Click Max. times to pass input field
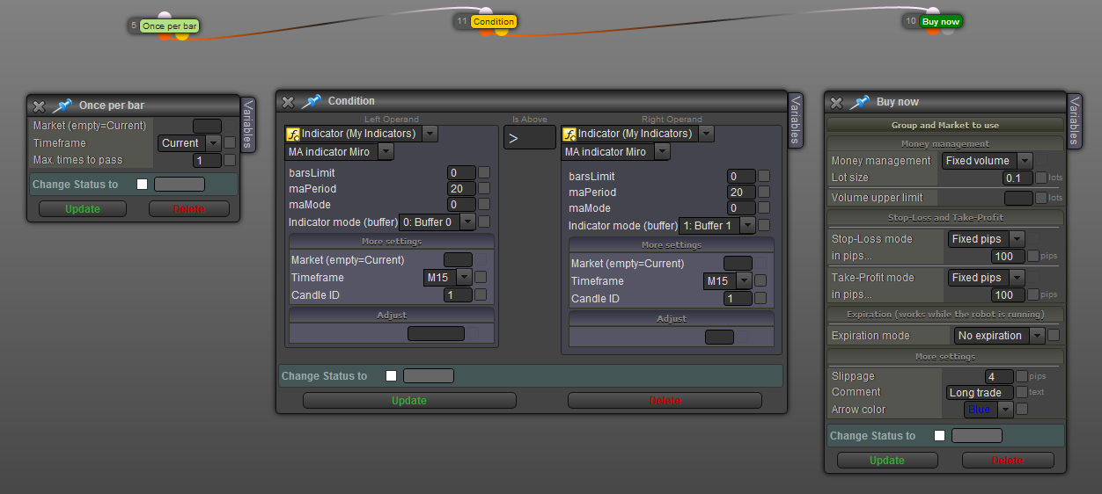This screenshot has width=1102, height=494. pyautogui.click(x=207, y=160)
